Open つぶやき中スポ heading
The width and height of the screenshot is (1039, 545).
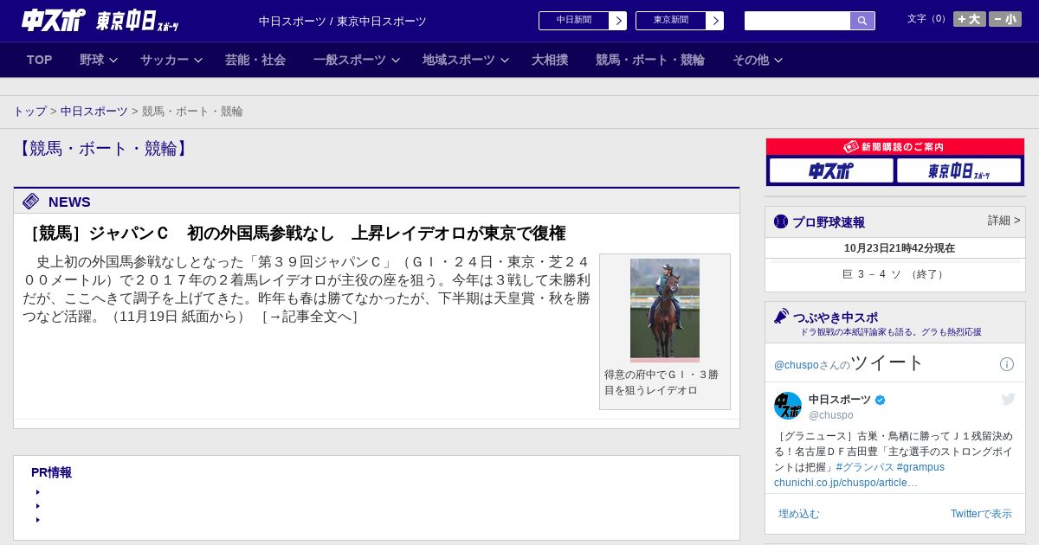pos(836,317)
